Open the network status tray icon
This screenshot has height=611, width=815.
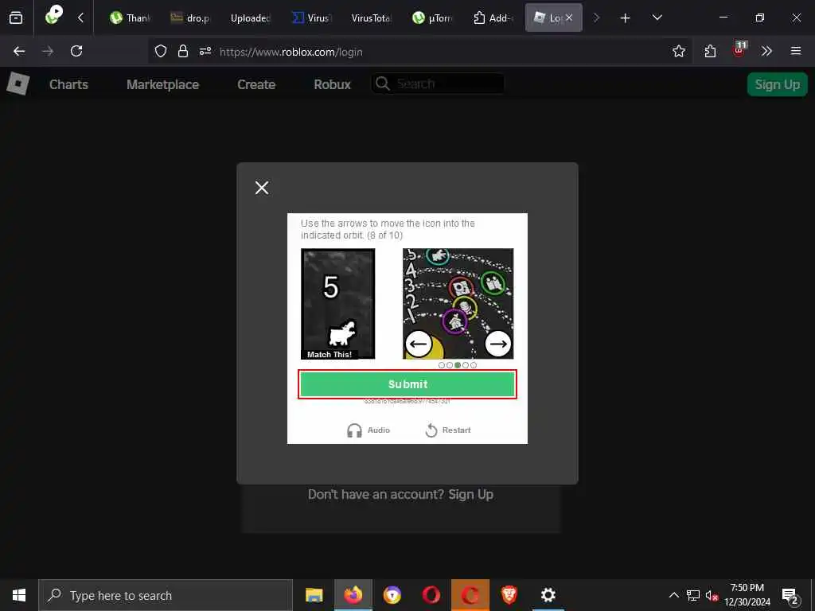693,595
